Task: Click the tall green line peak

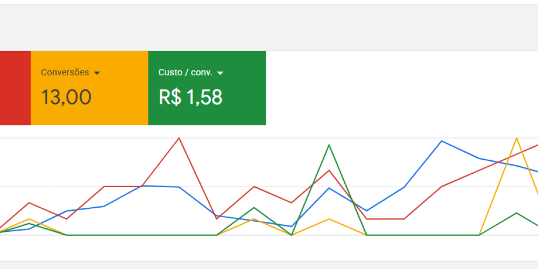Action: [x=329, y=145]
